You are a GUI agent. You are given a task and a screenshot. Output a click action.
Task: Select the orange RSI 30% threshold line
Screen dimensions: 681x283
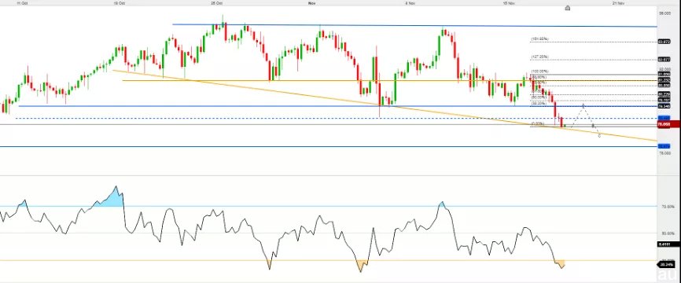coord(329,260)
